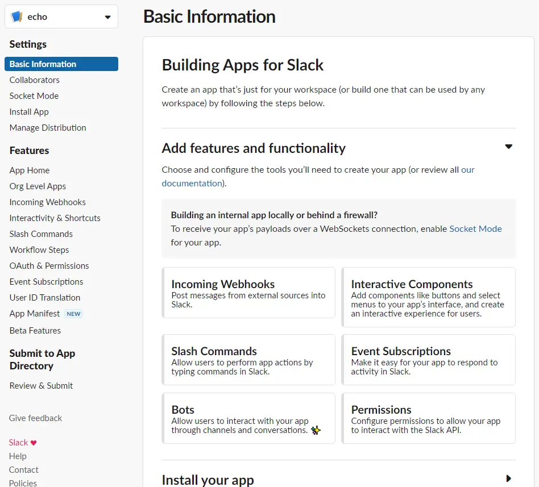The image size is (539, 487).
Task: Click the echo app icon
Action: point(16,16)
